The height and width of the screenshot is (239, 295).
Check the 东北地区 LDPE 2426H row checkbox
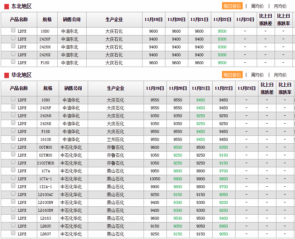coord(13,46)
